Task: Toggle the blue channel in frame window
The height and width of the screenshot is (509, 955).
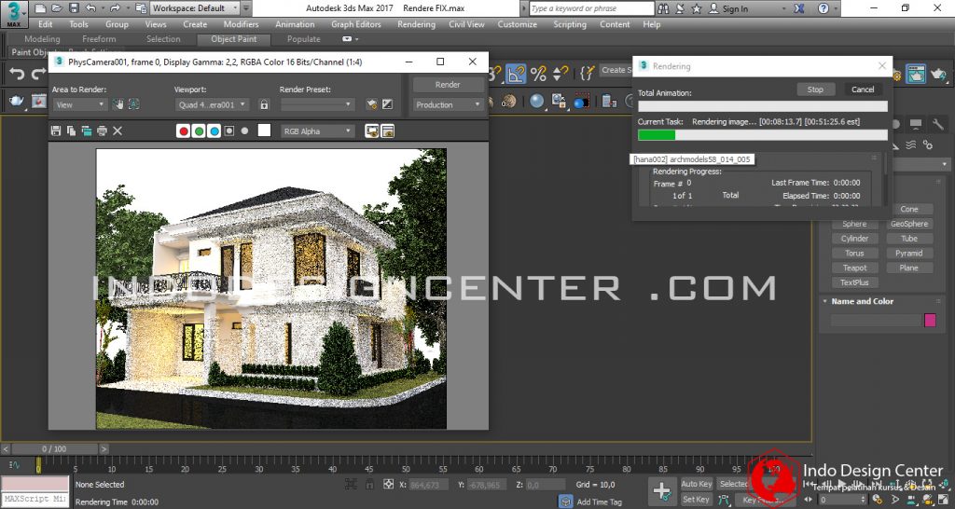Action: point(214,131)
